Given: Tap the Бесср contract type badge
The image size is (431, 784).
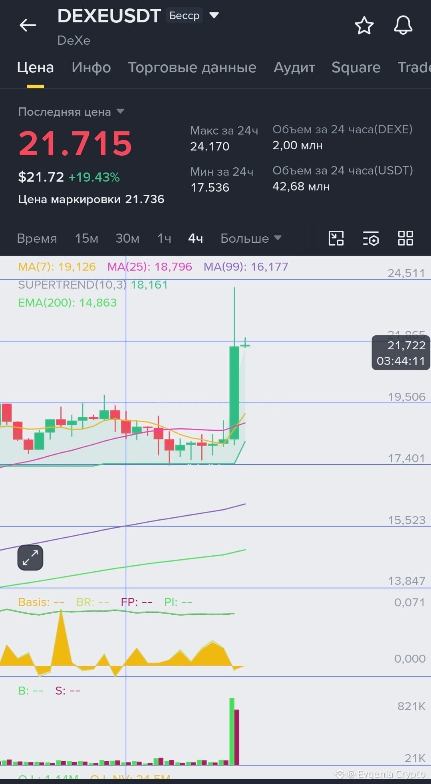Looking at the screenshot, I should click(x=184, y=16).
